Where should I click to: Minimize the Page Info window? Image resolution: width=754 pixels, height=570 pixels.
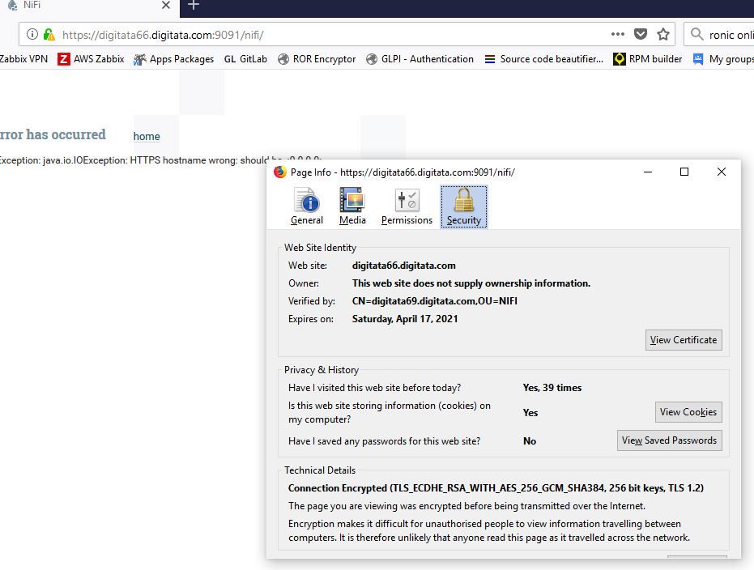(x=648, y=172)
